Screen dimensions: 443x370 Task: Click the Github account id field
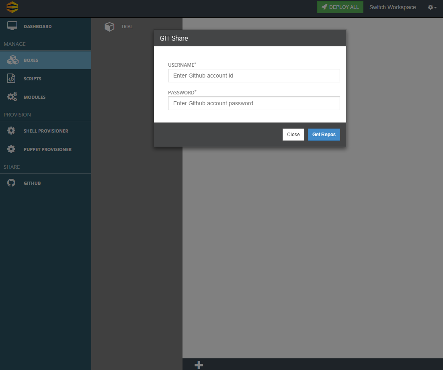pos(254,76)
